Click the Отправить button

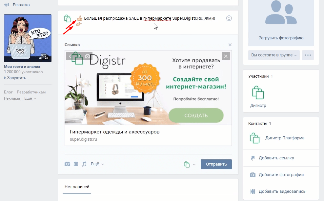click(x=216, y=164)
